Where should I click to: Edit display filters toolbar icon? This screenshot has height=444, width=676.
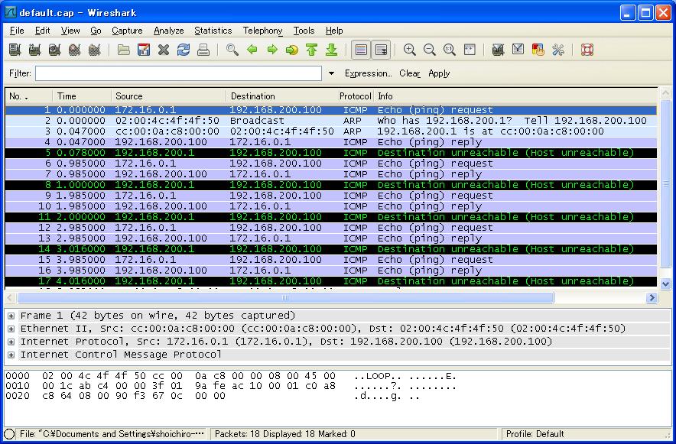pyautogui.click(x=518, y=50)
